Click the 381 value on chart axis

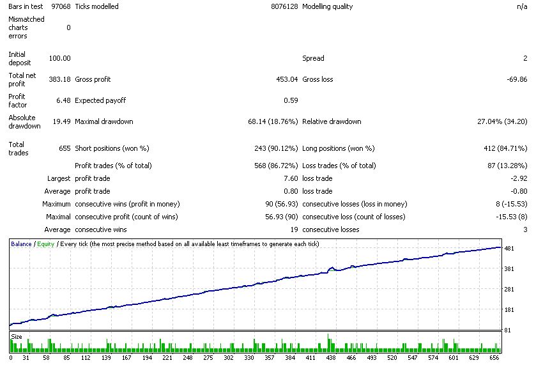[x=509, y=269]
